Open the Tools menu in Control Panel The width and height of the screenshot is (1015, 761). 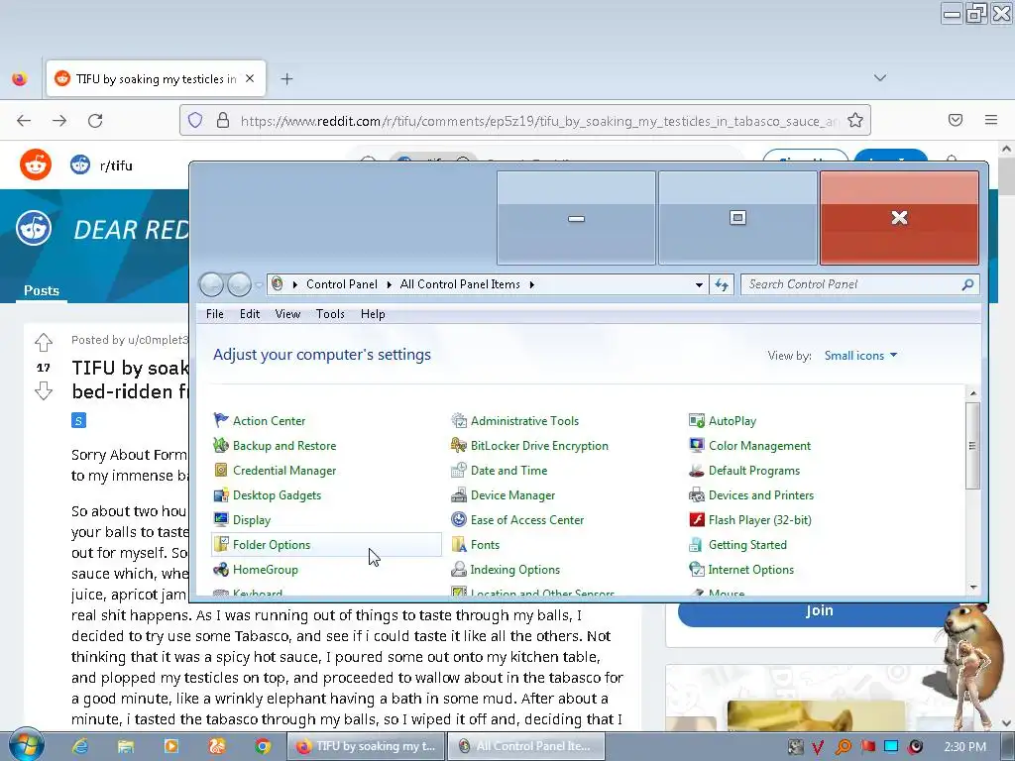click(x=330, y=314)
